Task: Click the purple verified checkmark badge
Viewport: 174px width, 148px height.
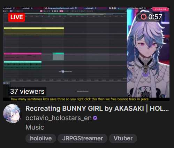Action: tap(95, 118)
